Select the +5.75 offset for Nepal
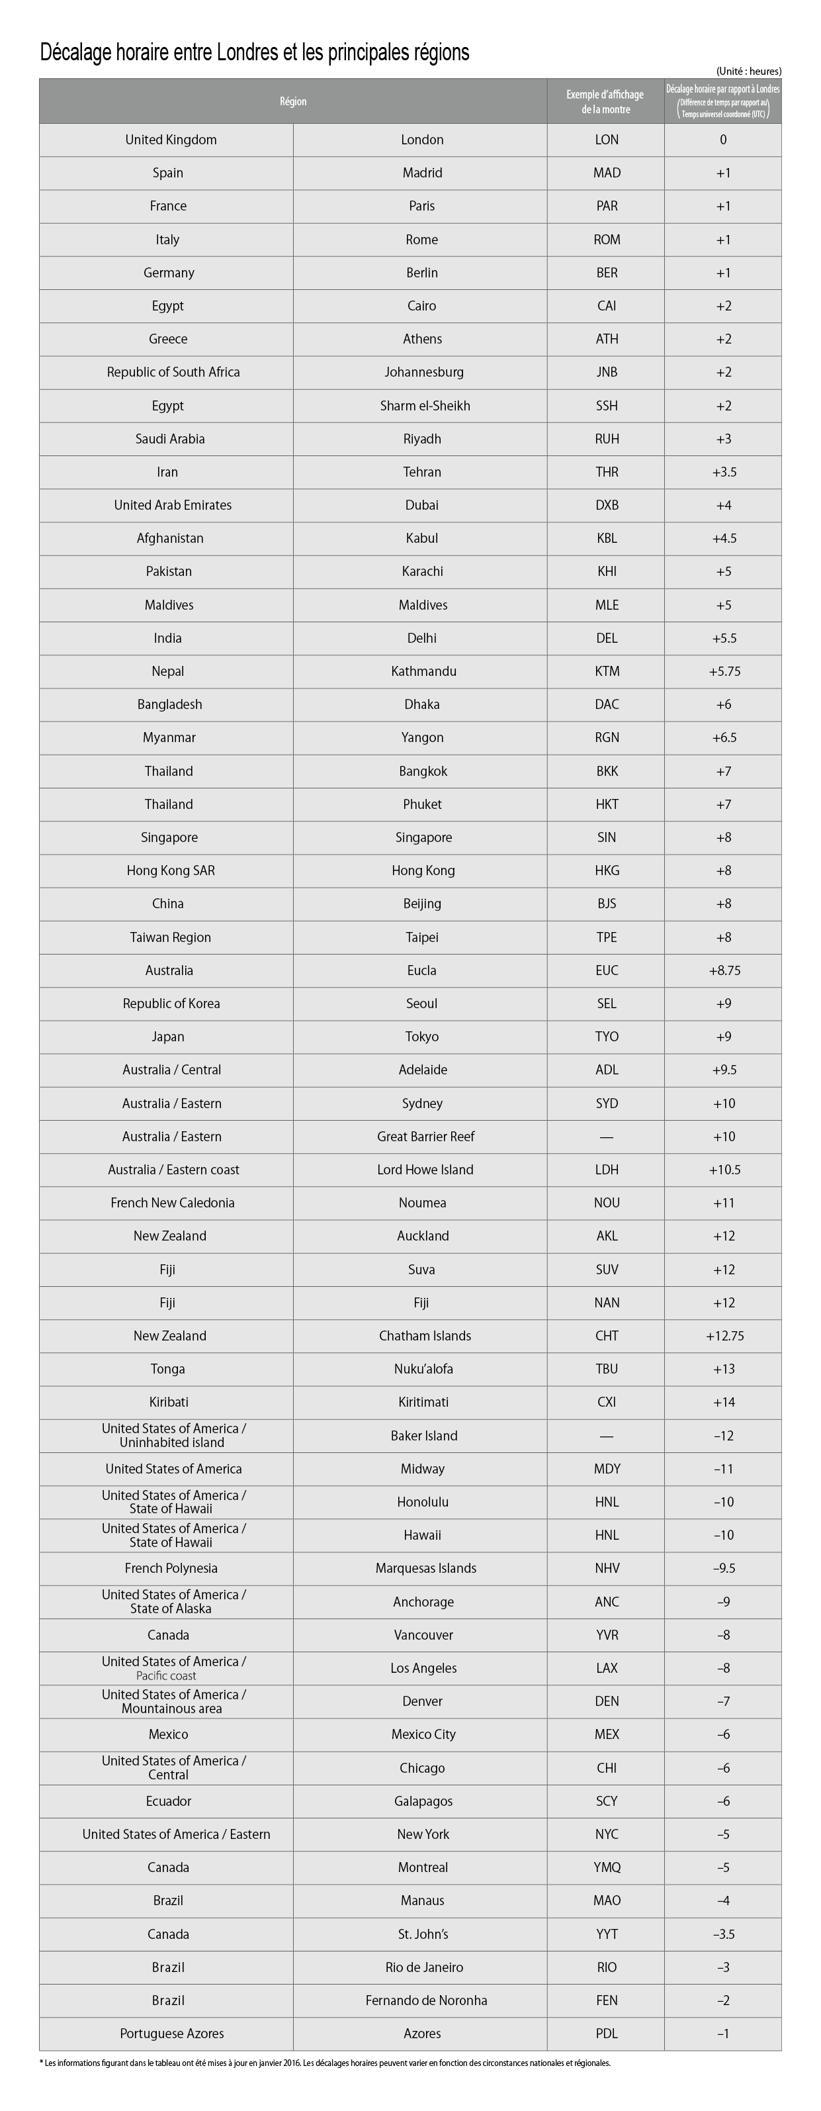This screenshot has height=2111, width=821. pyautogui.click(x=724, y=671)
